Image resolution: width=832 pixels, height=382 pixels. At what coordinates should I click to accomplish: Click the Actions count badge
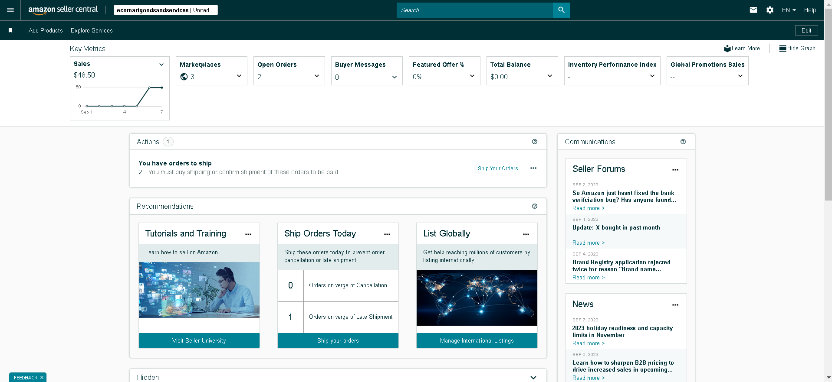coord(168,142)
